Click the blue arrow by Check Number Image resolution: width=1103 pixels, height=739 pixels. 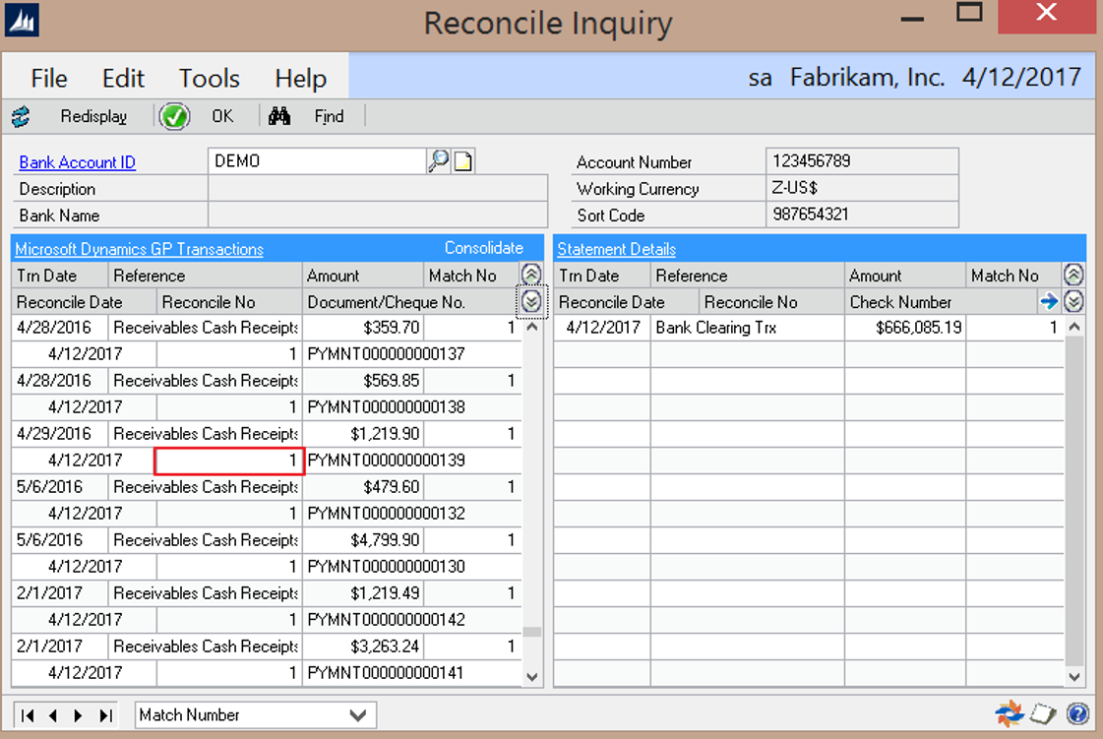click(x=1049, y=302)
